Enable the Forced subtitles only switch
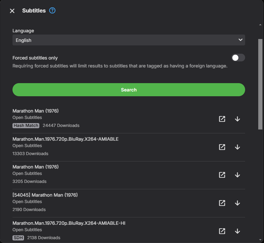 click(238, 58)
